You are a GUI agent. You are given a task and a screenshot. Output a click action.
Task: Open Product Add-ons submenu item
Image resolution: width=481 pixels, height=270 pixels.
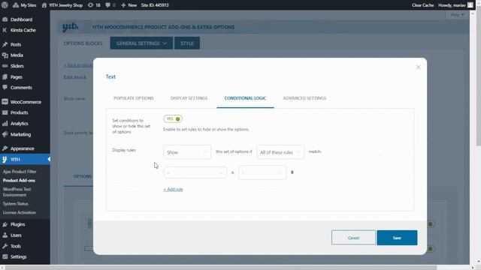(x=19, y=180)
